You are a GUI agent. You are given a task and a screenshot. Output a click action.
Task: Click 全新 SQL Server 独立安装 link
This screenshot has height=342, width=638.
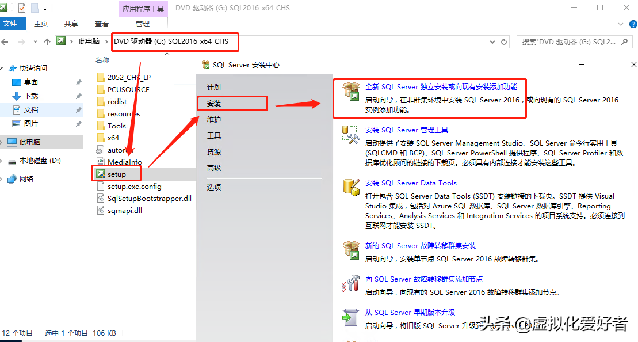[x=441, y=87]
